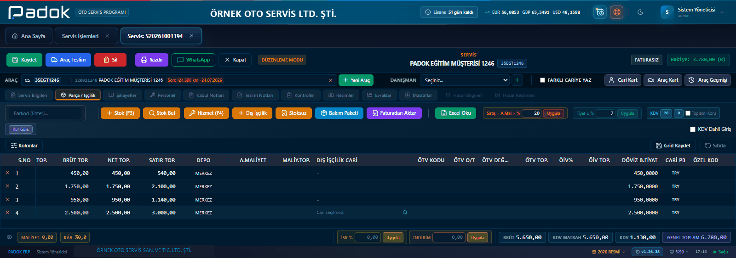Select the Parça / İşçilik tab

click(x=78, y=95)
